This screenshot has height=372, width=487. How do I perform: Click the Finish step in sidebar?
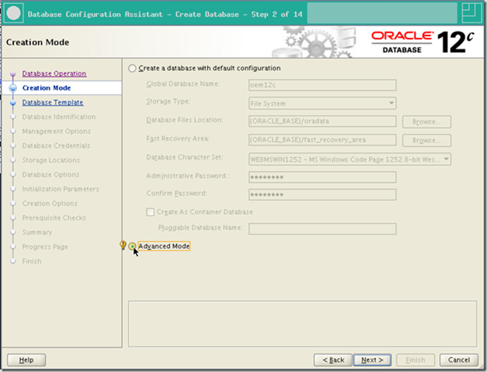pyautogui.click(x=31, y=261)
